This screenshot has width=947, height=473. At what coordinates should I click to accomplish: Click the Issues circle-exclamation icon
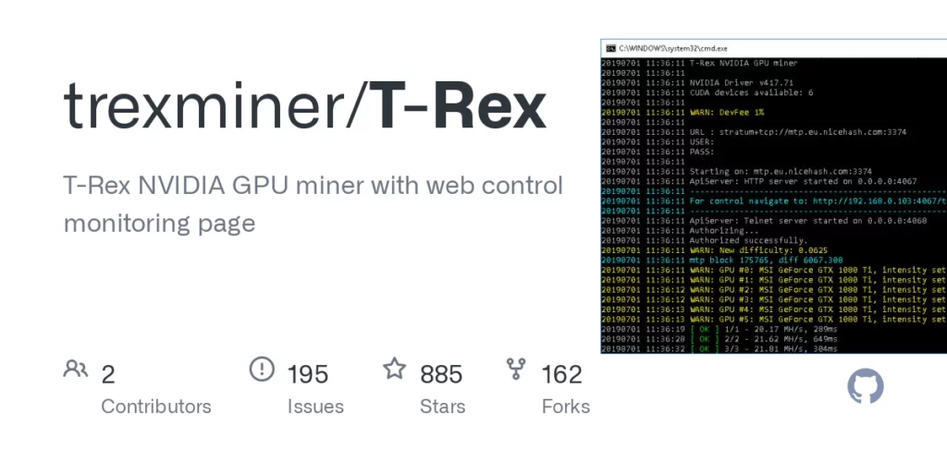[262, 369]
